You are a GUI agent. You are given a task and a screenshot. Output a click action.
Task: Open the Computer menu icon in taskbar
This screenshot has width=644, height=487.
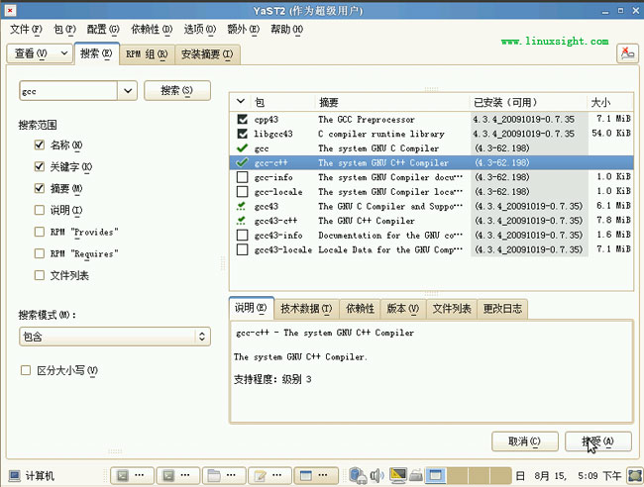pyautogui.click(x=15, y=476)
